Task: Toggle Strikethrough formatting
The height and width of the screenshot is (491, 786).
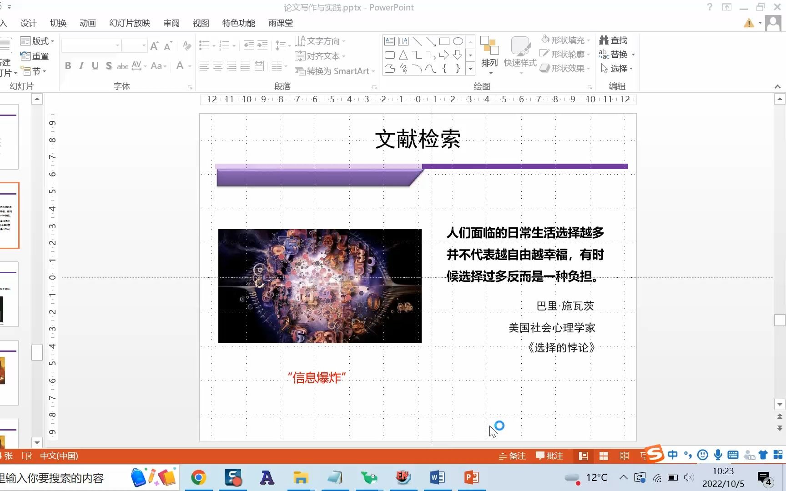Action: tap(122, 66)
